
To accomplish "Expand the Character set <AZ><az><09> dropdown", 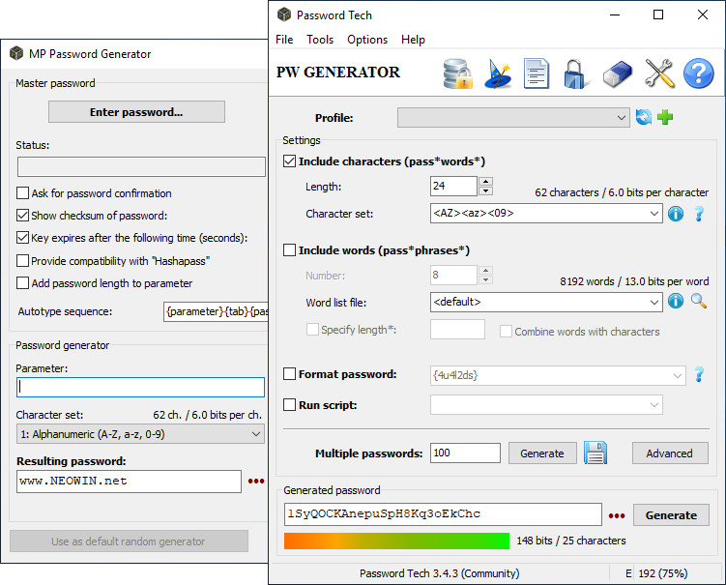I will pyautogui.click(x=653, y=214).
